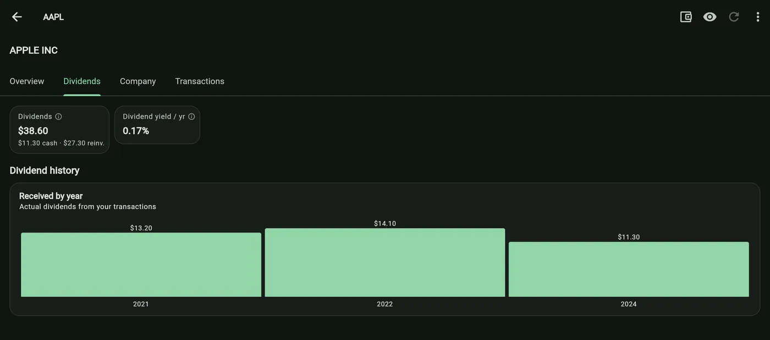
Task: Click the 0.17% dividend yield value
Action: [136, 131]
